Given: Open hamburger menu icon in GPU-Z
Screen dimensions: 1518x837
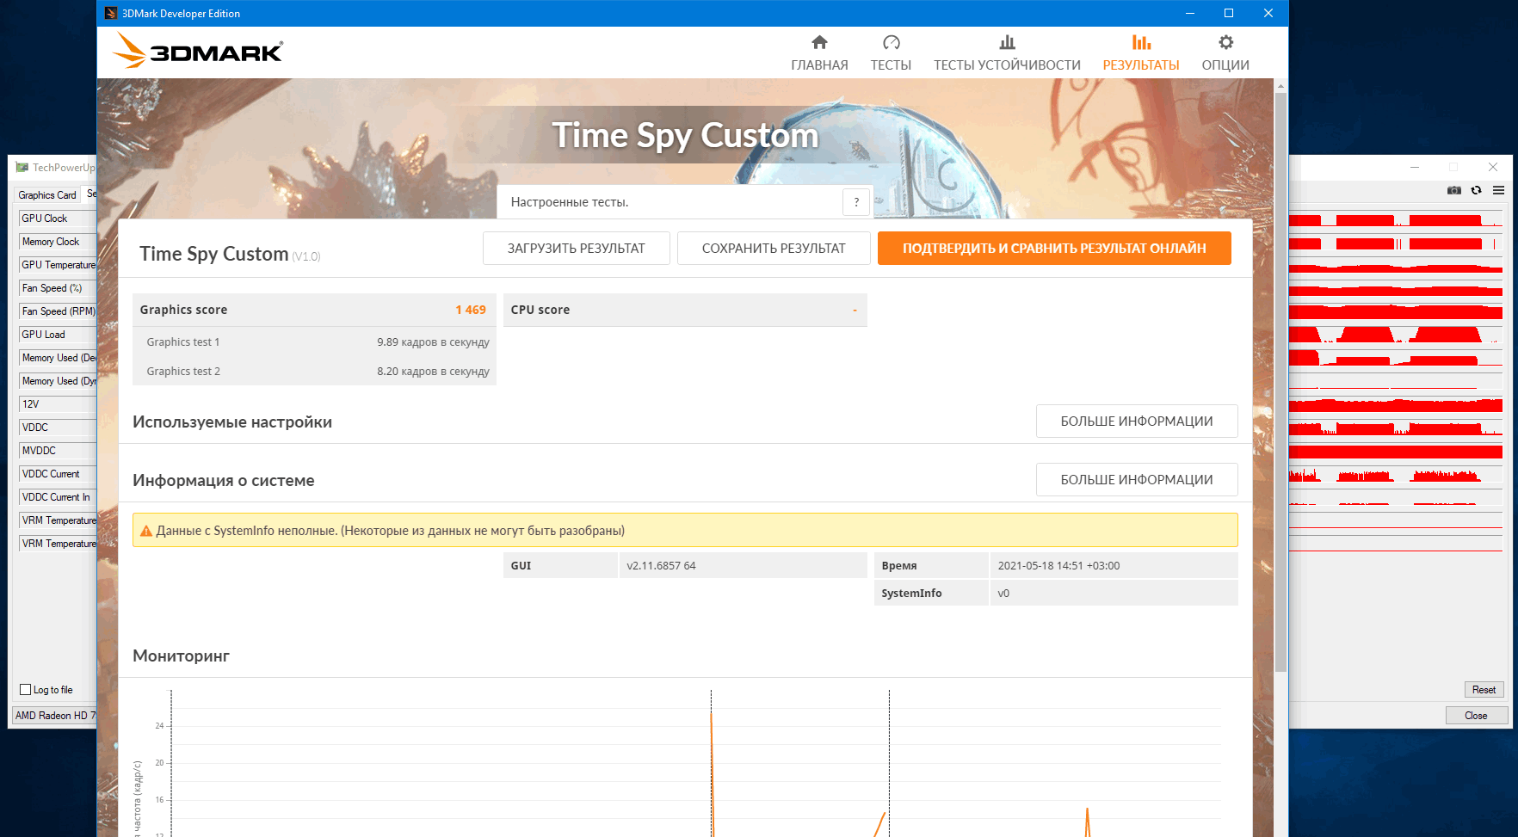Looking at the screenshot, I should (1498, 190).
